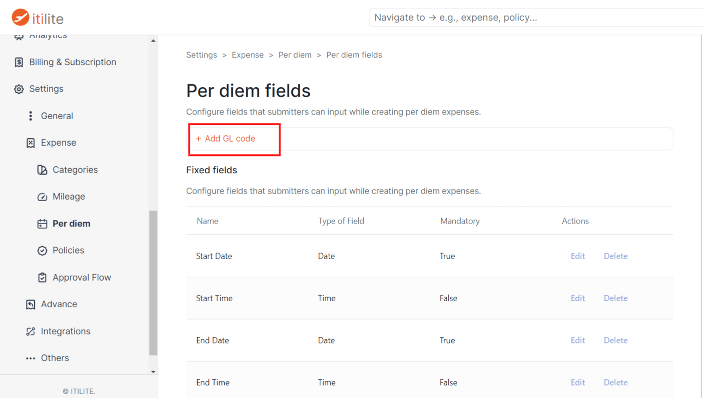Select General in the sidebar menu
Screen dimensions: 703x398
pyautogui.click(x=57, y=116)
